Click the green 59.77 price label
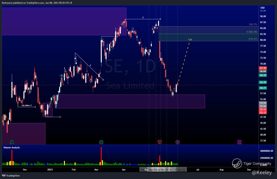The width and height of the screenshot is (277, 179). click(263, 88)
